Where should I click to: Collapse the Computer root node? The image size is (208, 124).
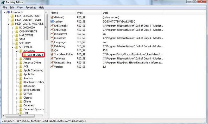(4, 12)
